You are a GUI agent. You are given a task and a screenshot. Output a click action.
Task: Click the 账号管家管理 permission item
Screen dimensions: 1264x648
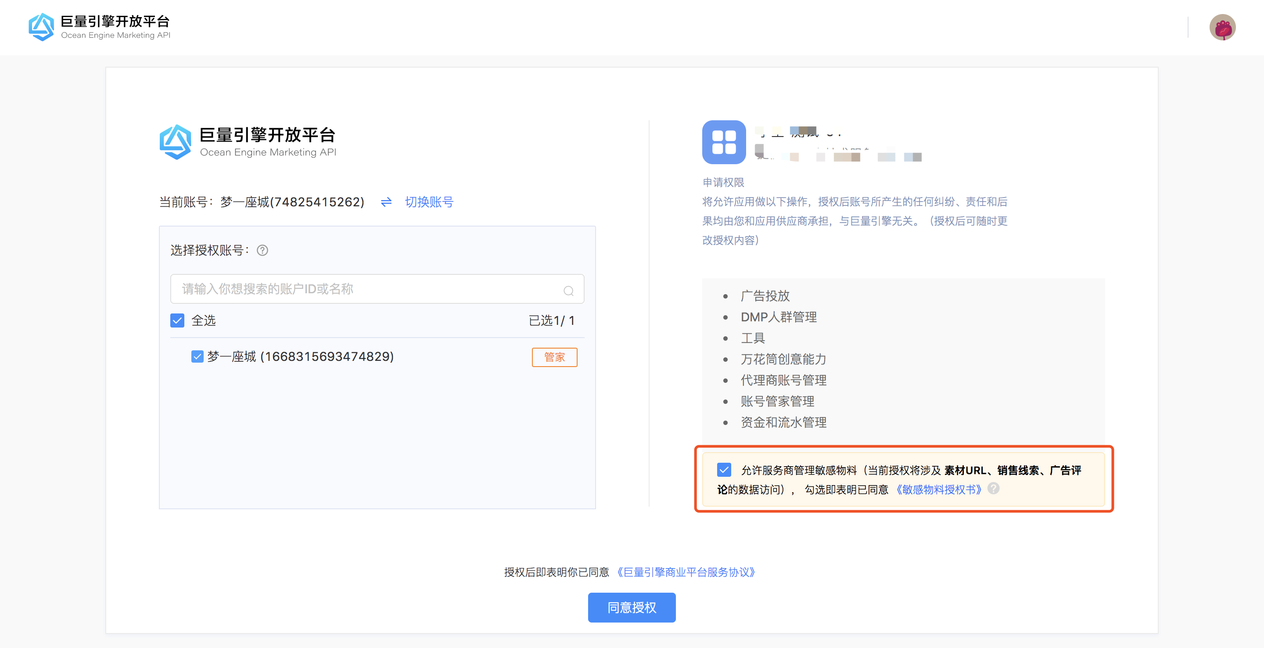pyautogui.click(x=777, y=402)
